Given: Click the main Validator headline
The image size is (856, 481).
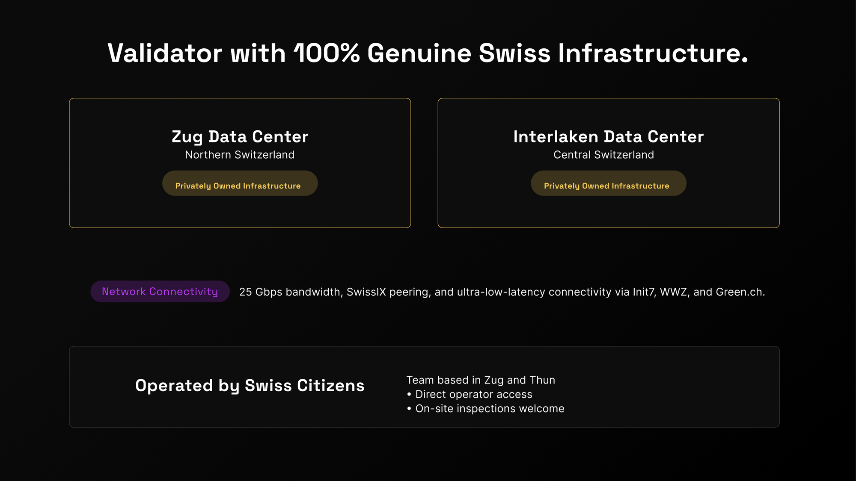Looking at the screenshot, I should (428, 53).
